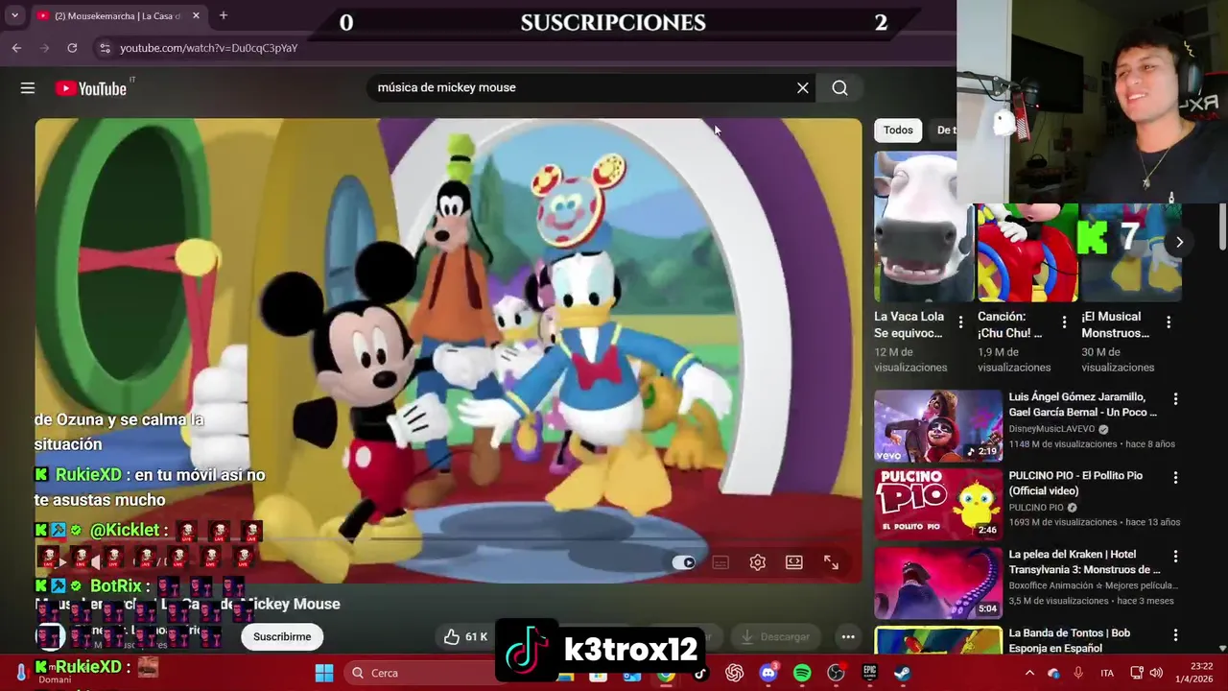Open Luis Ángel Gómez Jaramillo video title
This screenshot has width=1228, height=691.
(x=1082, y=404)
